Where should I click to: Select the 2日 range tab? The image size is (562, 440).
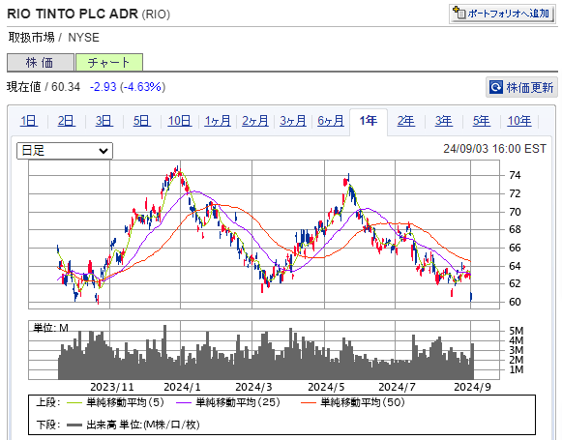[67, 121]
